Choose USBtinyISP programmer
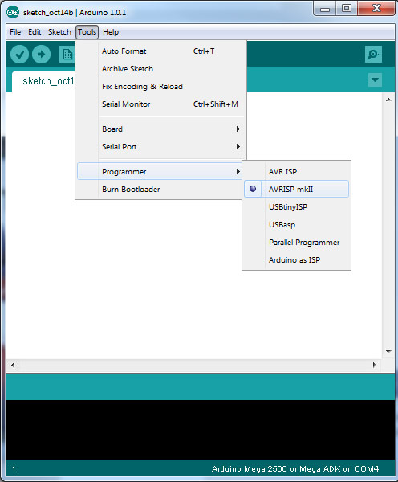The height and width of the screenshot is (482, 398). click(x=296, y=207)
